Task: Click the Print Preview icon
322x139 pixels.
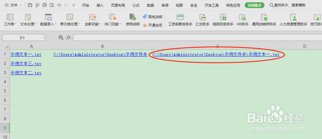Action: (52, 5)
